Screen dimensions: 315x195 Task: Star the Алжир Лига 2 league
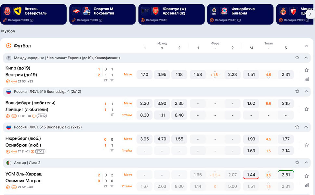tap(297, 162)
